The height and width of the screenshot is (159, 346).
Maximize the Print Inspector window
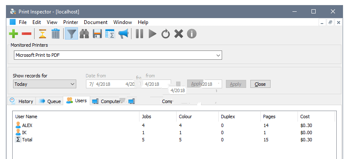tap(314, 11)
